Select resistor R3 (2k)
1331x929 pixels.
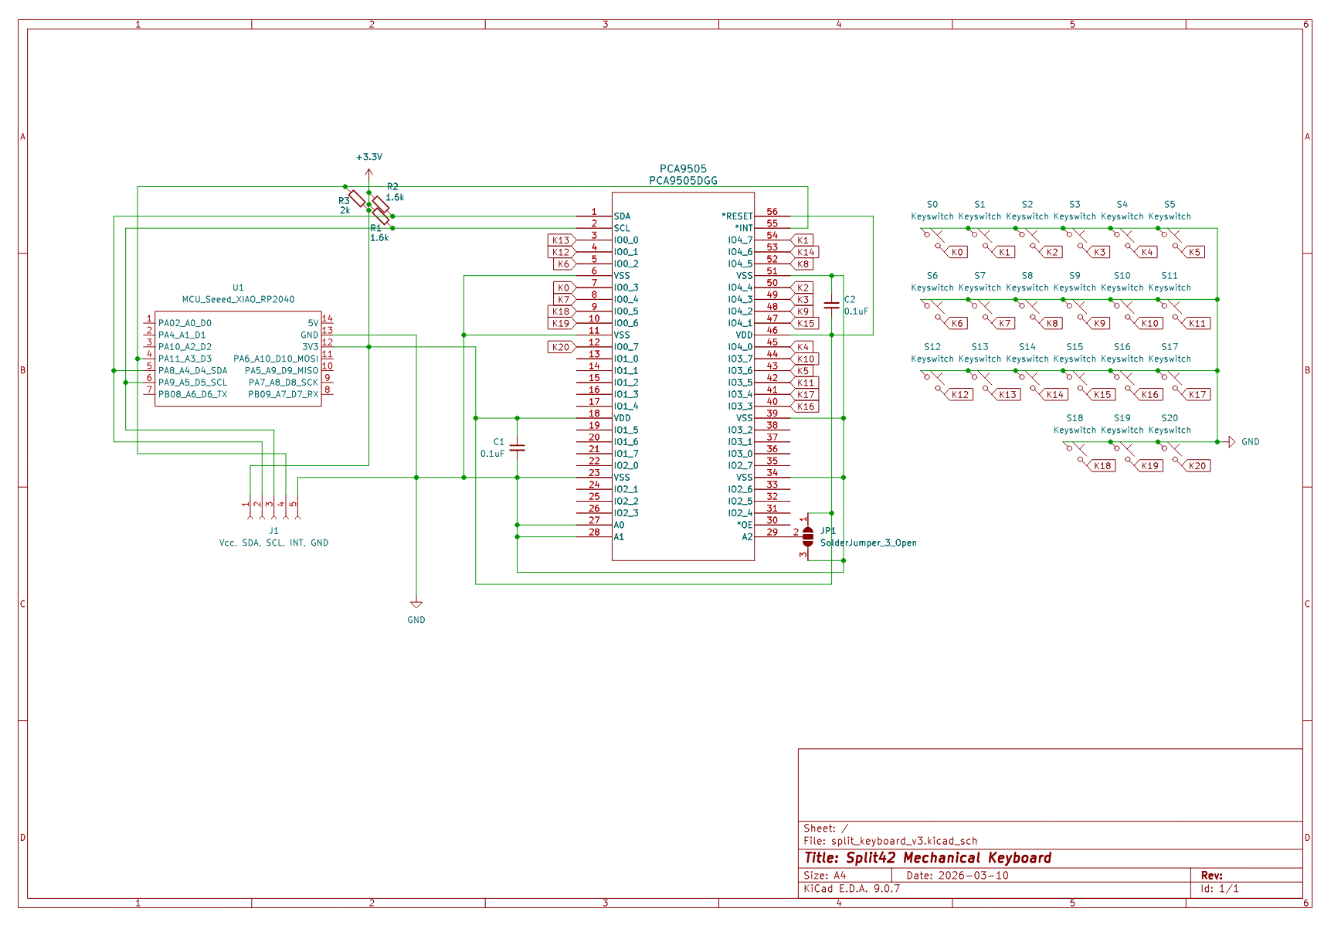[x=356, y=197]
